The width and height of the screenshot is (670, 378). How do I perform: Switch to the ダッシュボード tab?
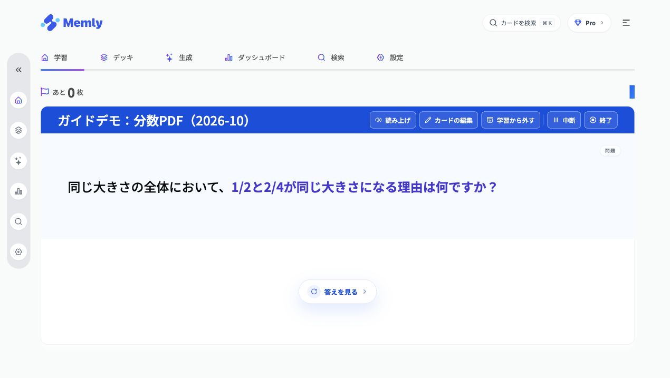tap(255, 57)
